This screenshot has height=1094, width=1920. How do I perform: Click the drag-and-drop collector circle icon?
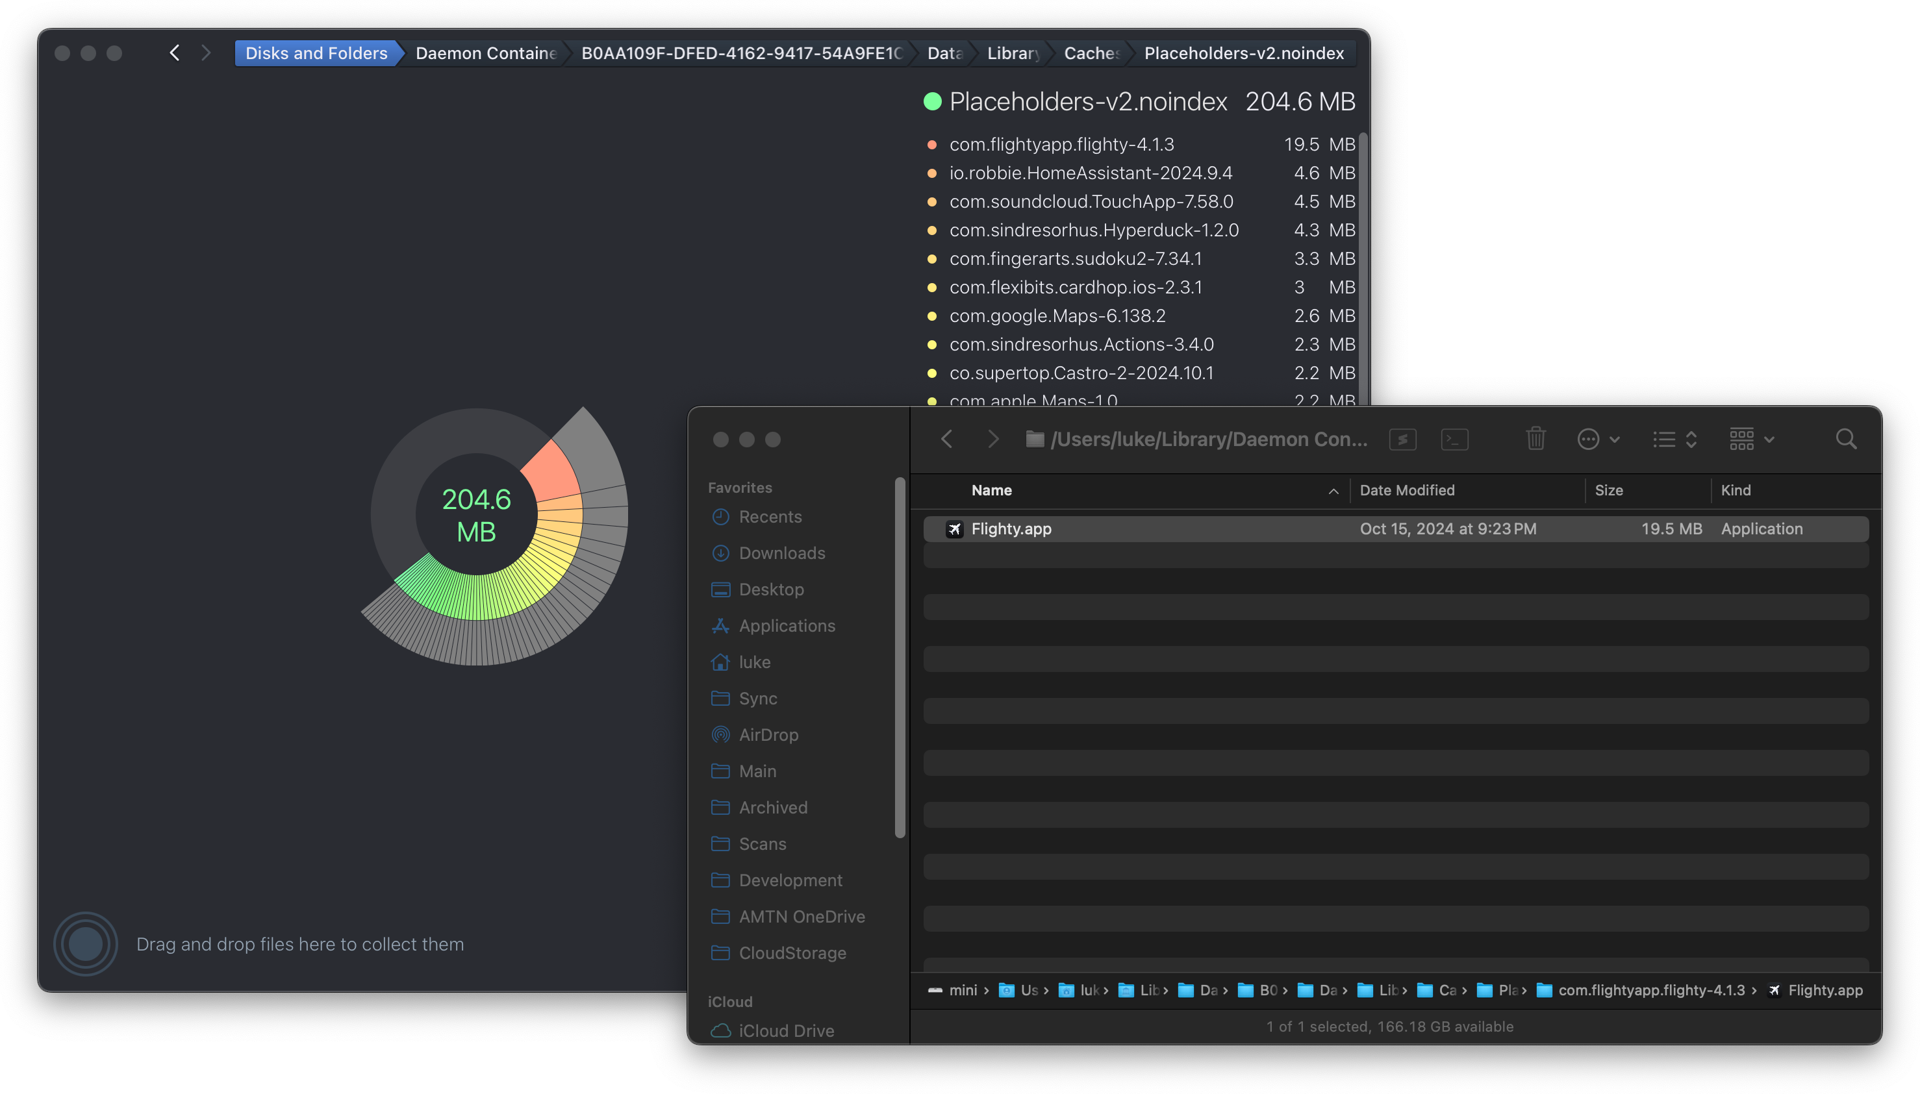86,944
